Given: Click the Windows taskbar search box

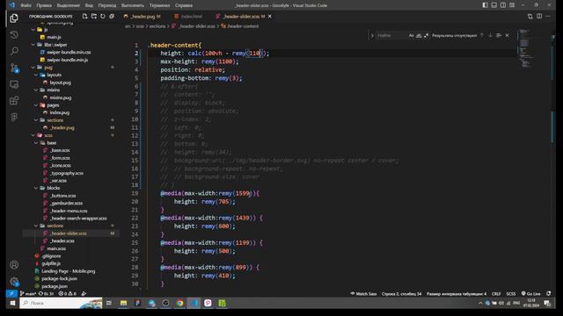Looking at the screenshot, I should pos(61,303).
